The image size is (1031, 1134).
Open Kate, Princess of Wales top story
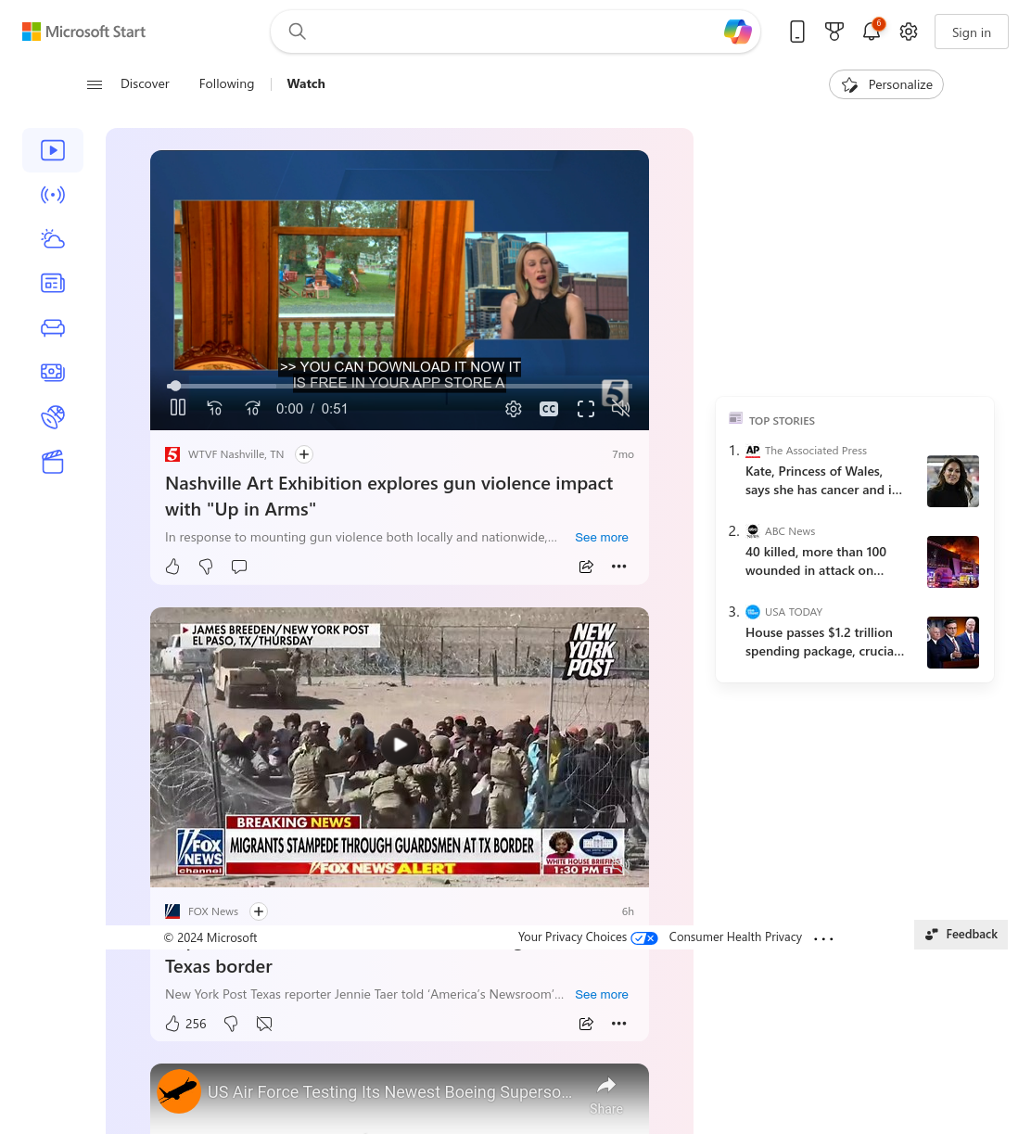(823, 480)
